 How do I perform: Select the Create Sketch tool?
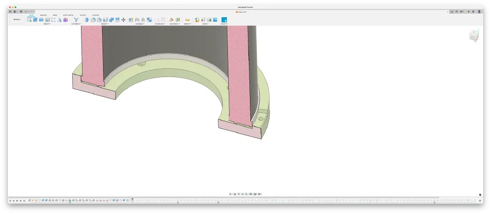click(29, 20)
